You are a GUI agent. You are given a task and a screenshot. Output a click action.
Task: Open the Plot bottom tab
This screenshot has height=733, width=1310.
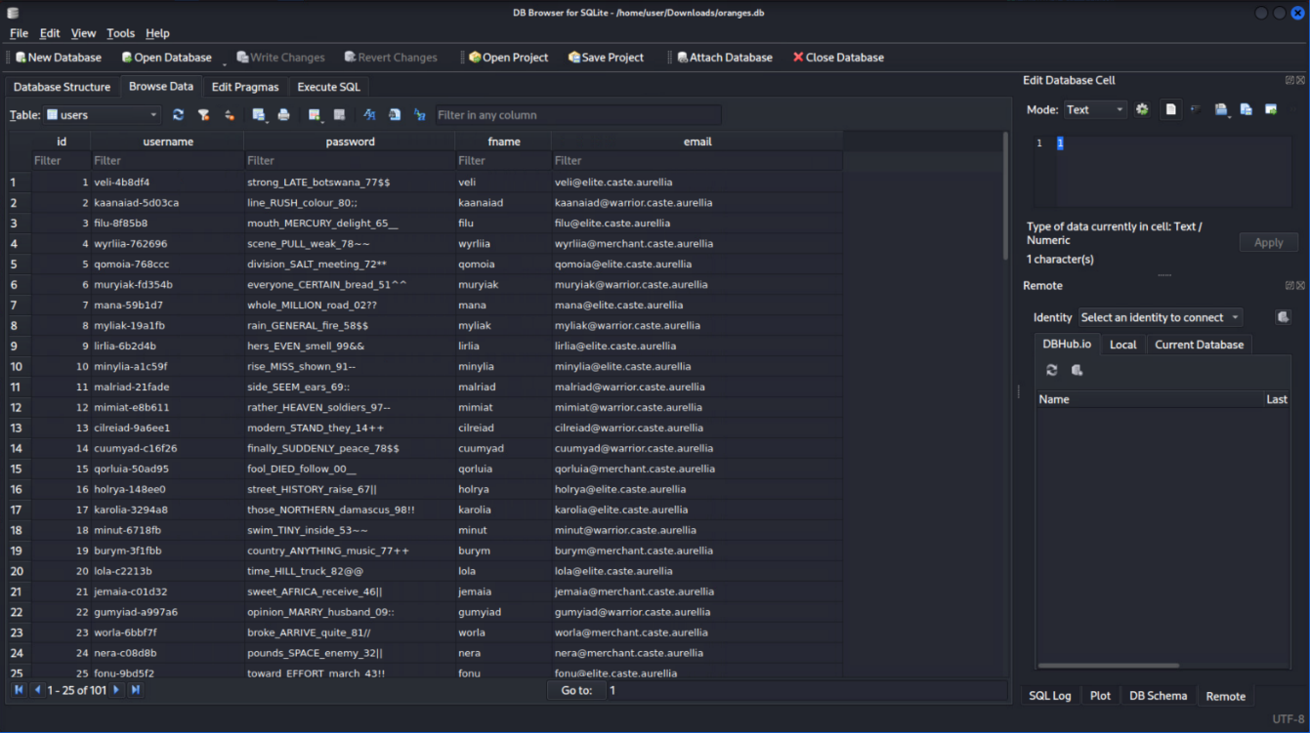(1100, 696)
